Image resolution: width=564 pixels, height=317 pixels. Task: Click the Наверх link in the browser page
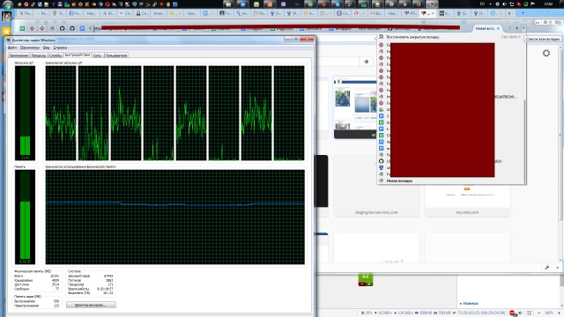pos(471,303)
